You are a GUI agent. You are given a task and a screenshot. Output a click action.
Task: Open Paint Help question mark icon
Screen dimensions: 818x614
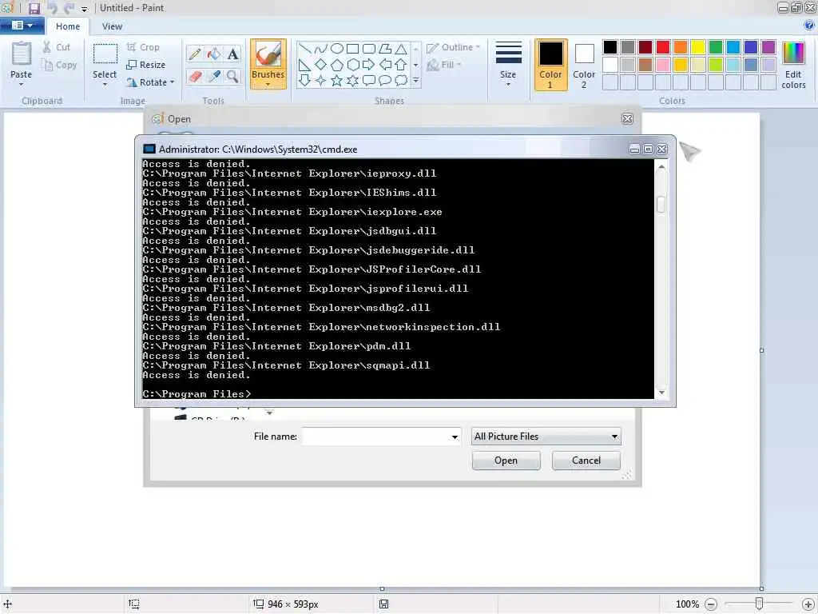[x=809, y=25]
